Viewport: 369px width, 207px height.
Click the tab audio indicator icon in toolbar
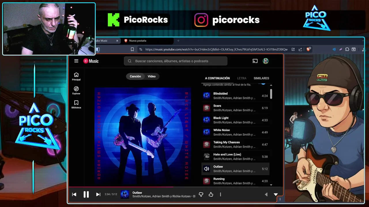334,49
